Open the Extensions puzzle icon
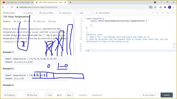Image resolution: width=177 pixels, height=99 pixels. [x=165, y=7]
